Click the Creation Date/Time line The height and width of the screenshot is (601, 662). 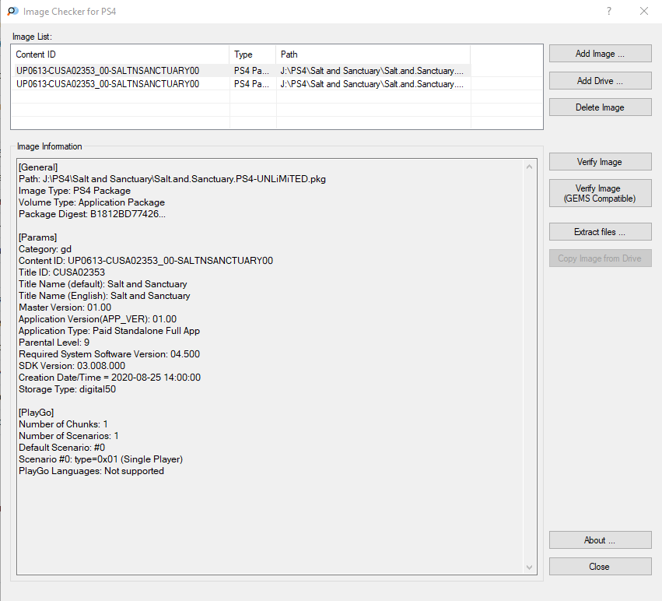(110, 378)
